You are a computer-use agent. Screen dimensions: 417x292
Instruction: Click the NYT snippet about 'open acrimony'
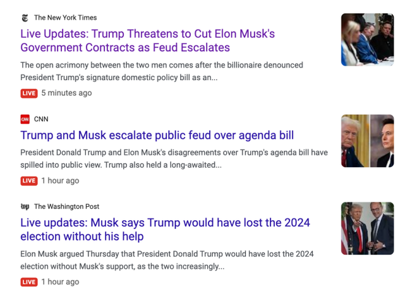point(162,71)
